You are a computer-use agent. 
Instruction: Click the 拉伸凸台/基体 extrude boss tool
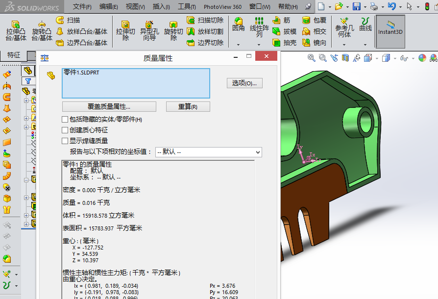[x=16, y=30]
